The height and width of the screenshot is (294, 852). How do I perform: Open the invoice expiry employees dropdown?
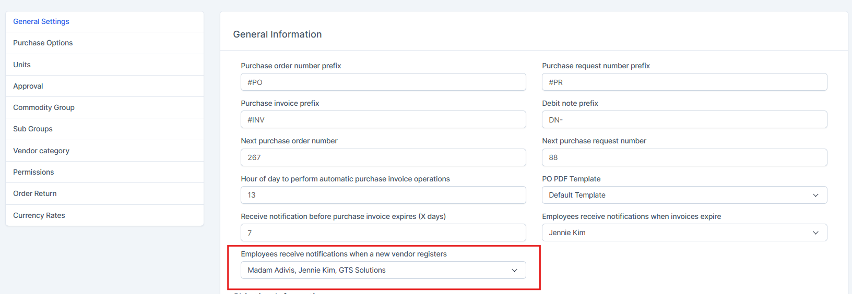point(684,232)
